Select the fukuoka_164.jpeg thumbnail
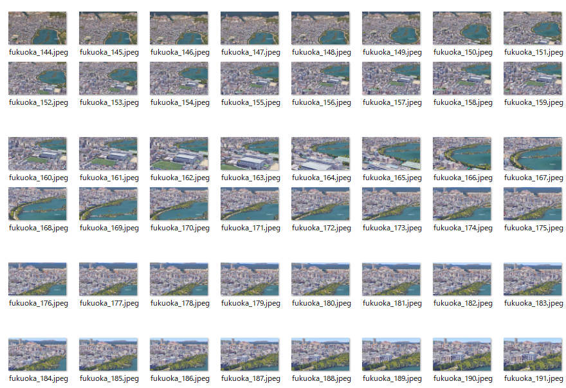Viewport: 566px width, 388px height. [320, 154]
